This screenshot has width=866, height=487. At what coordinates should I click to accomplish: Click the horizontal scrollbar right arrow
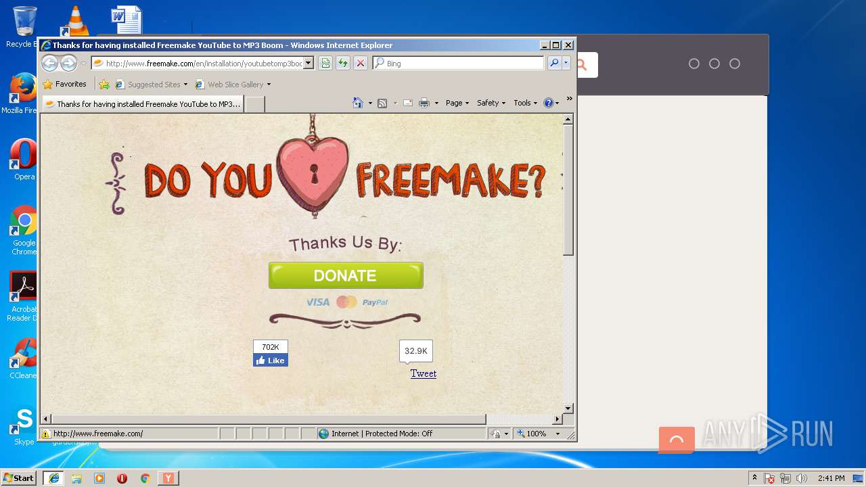(x=558, y=419)
